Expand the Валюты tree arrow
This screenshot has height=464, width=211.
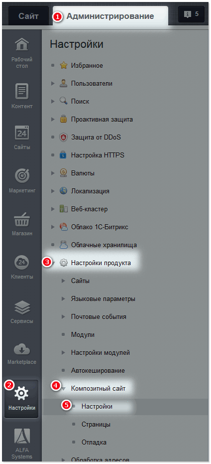[53, 173]
